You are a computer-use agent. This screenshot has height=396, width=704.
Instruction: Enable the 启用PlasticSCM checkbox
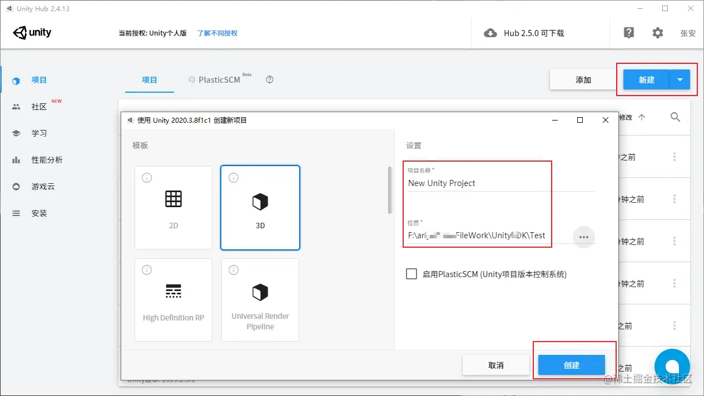412,274
